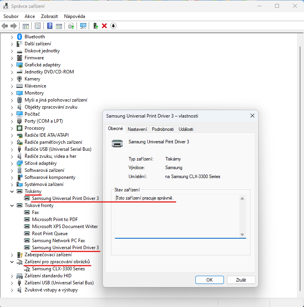The width and height of the screenshot is (304, 307).
Task: Select the Počítač category
Action: pos(32,114)
